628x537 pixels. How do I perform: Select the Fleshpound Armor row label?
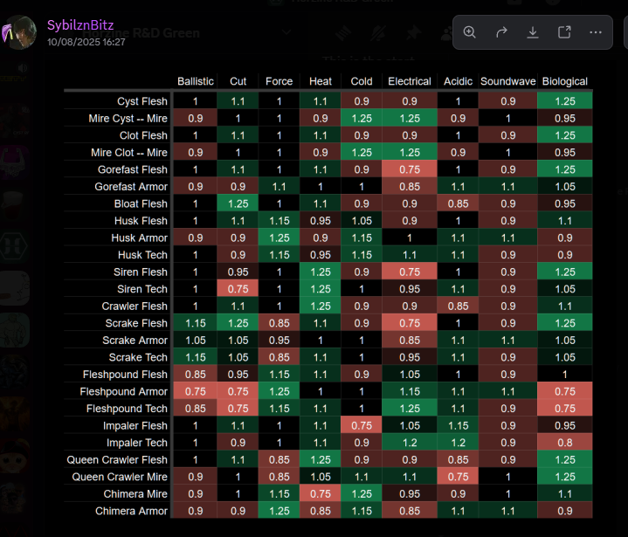point(127,391)
